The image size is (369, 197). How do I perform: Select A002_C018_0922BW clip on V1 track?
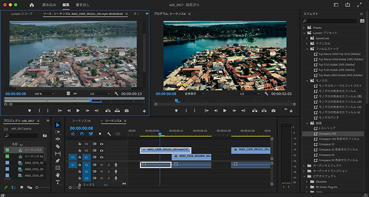[191, 157]
